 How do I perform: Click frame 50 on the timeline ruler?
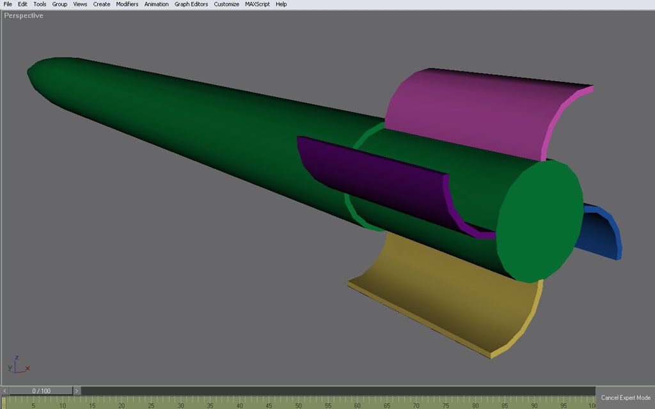tap(298, 405)
